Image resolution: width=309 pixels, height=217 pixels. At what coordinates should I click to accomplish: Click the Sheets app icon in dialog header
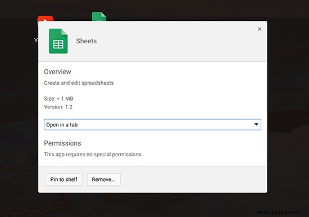tap(58, 41)
